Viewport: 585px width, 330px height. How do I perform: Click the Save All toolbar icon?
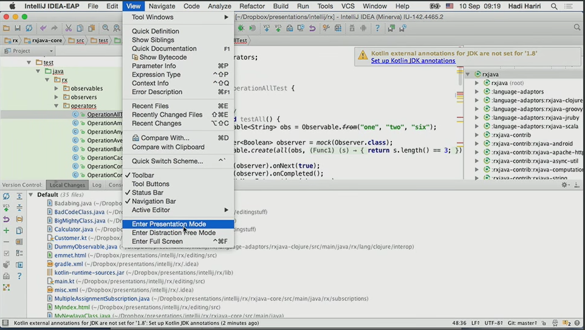(18, 28)
